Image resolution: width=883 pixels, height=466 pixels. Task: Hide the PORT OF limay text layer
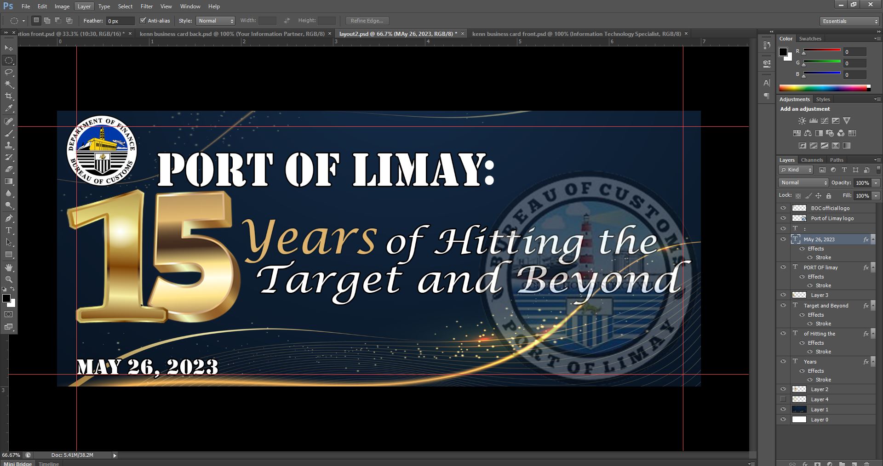pyautogui.click(x=783, y=267)
